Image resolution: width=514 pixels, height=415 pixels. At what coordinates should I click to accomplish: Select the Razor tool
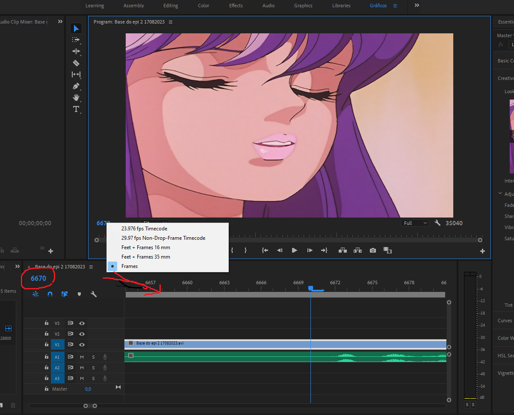coord(76,63)
